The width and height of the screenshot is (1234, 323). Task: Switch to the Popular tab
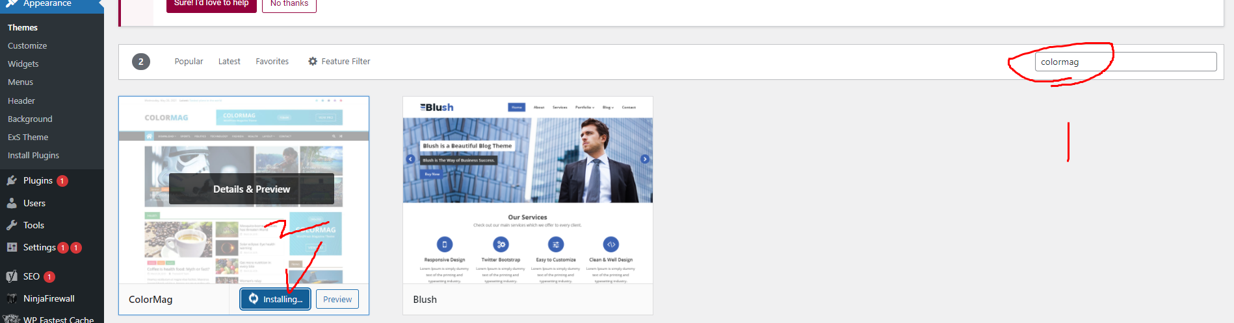click(x=189, y=61)
